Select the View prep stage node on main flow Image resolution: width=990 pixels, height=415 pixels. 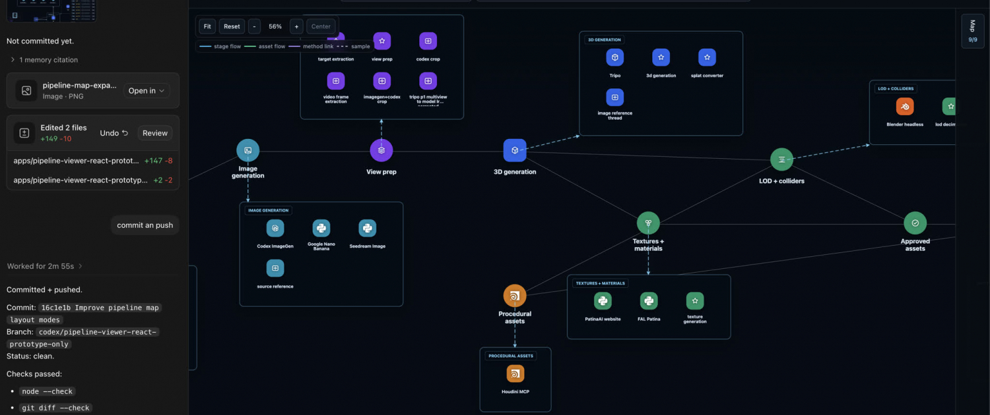(381, 150)
